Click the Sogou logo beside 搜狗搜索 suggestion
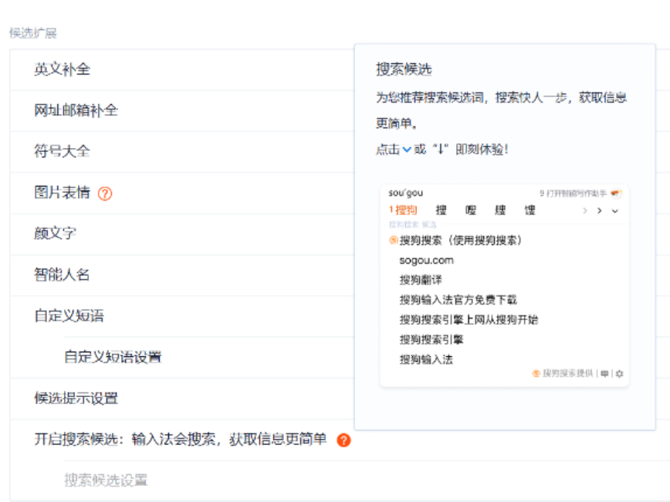Viewport: 670px width, 502px height. click(x=393, y=241)
